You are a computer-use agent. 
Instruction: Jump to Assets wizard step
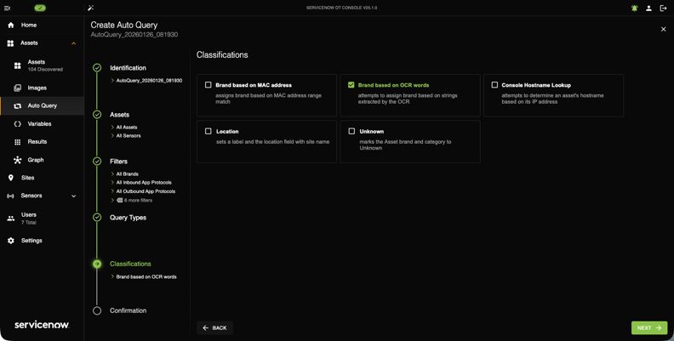click(119, 115)
